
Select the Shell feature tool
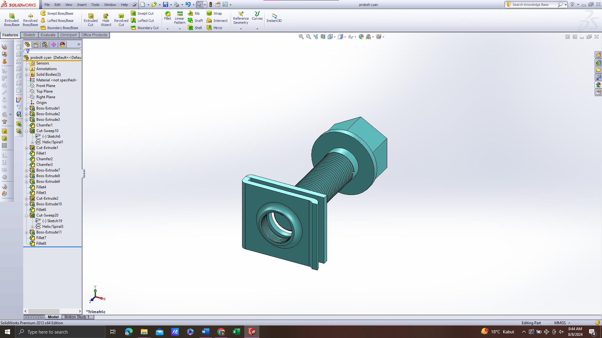point(195,28)
